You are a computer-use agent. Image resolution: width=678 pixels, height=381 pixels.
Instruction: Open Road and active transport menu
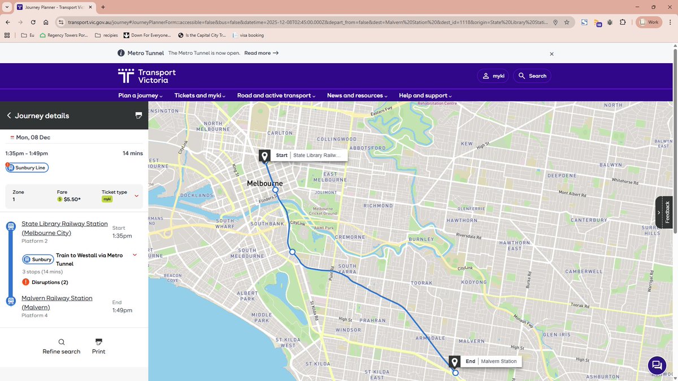(276, 95)
